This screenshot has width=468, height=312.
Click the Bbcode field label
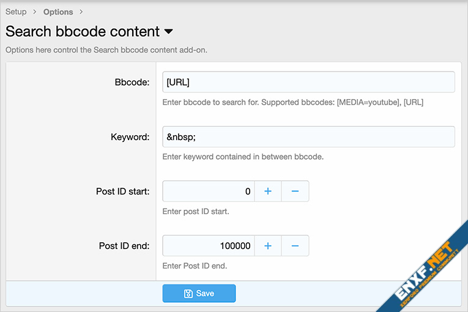132,82
